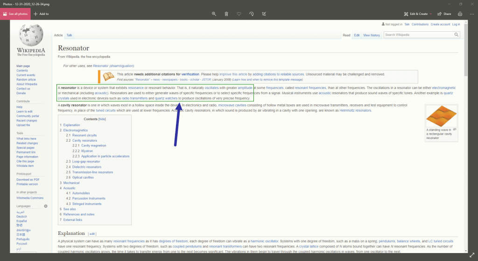478x261 pixels.
Task: Go to External links contents entry
Action: coord(72,220)
